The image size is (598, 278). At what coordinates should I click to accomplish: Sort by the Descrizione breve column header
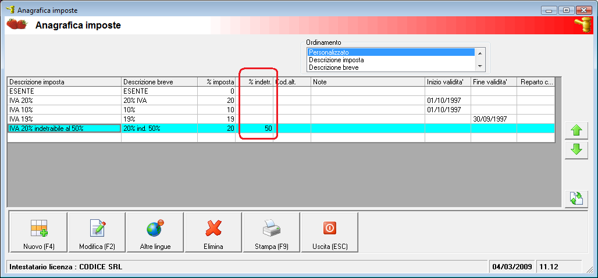pos(159,82)
